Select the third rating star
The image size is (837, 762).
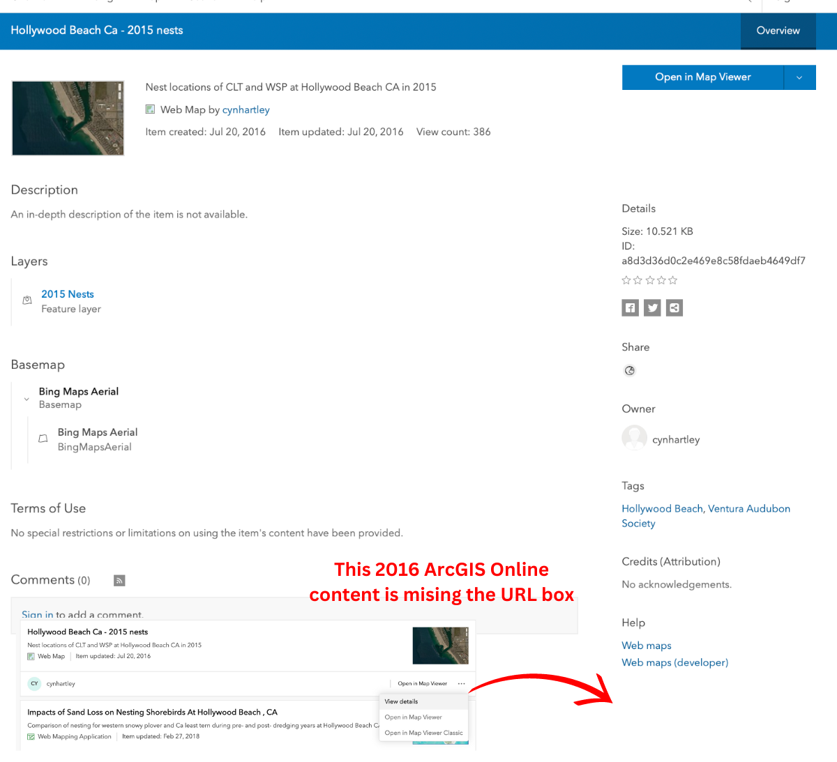649,280
